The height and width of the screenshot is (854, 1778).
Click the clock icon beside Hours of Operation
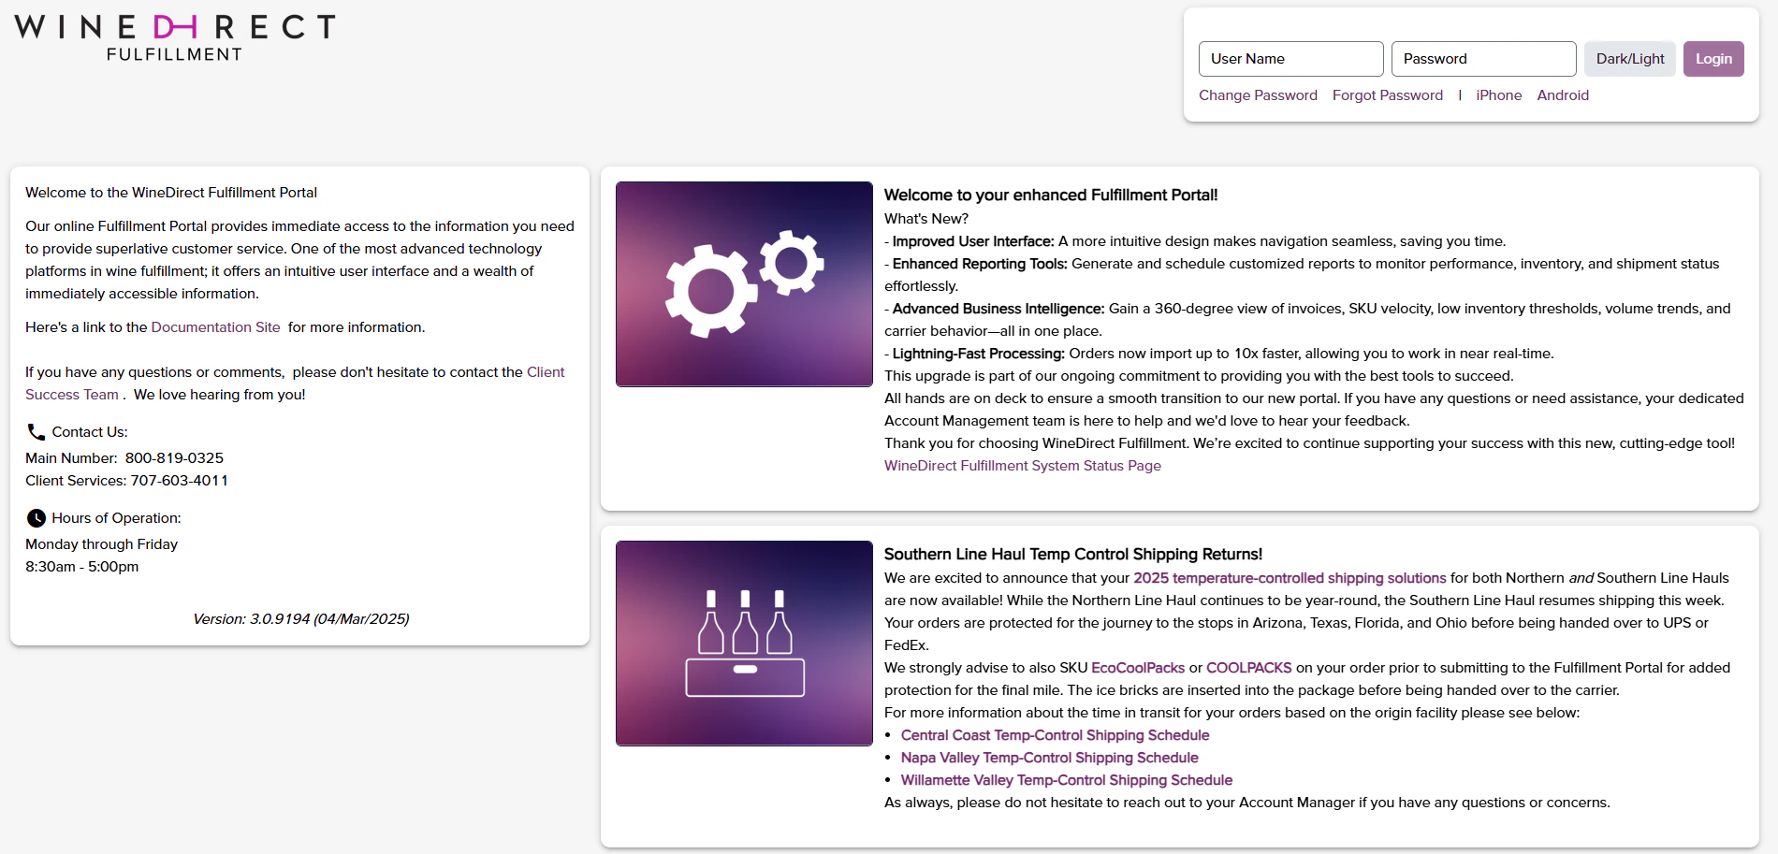tap(36, 517)
